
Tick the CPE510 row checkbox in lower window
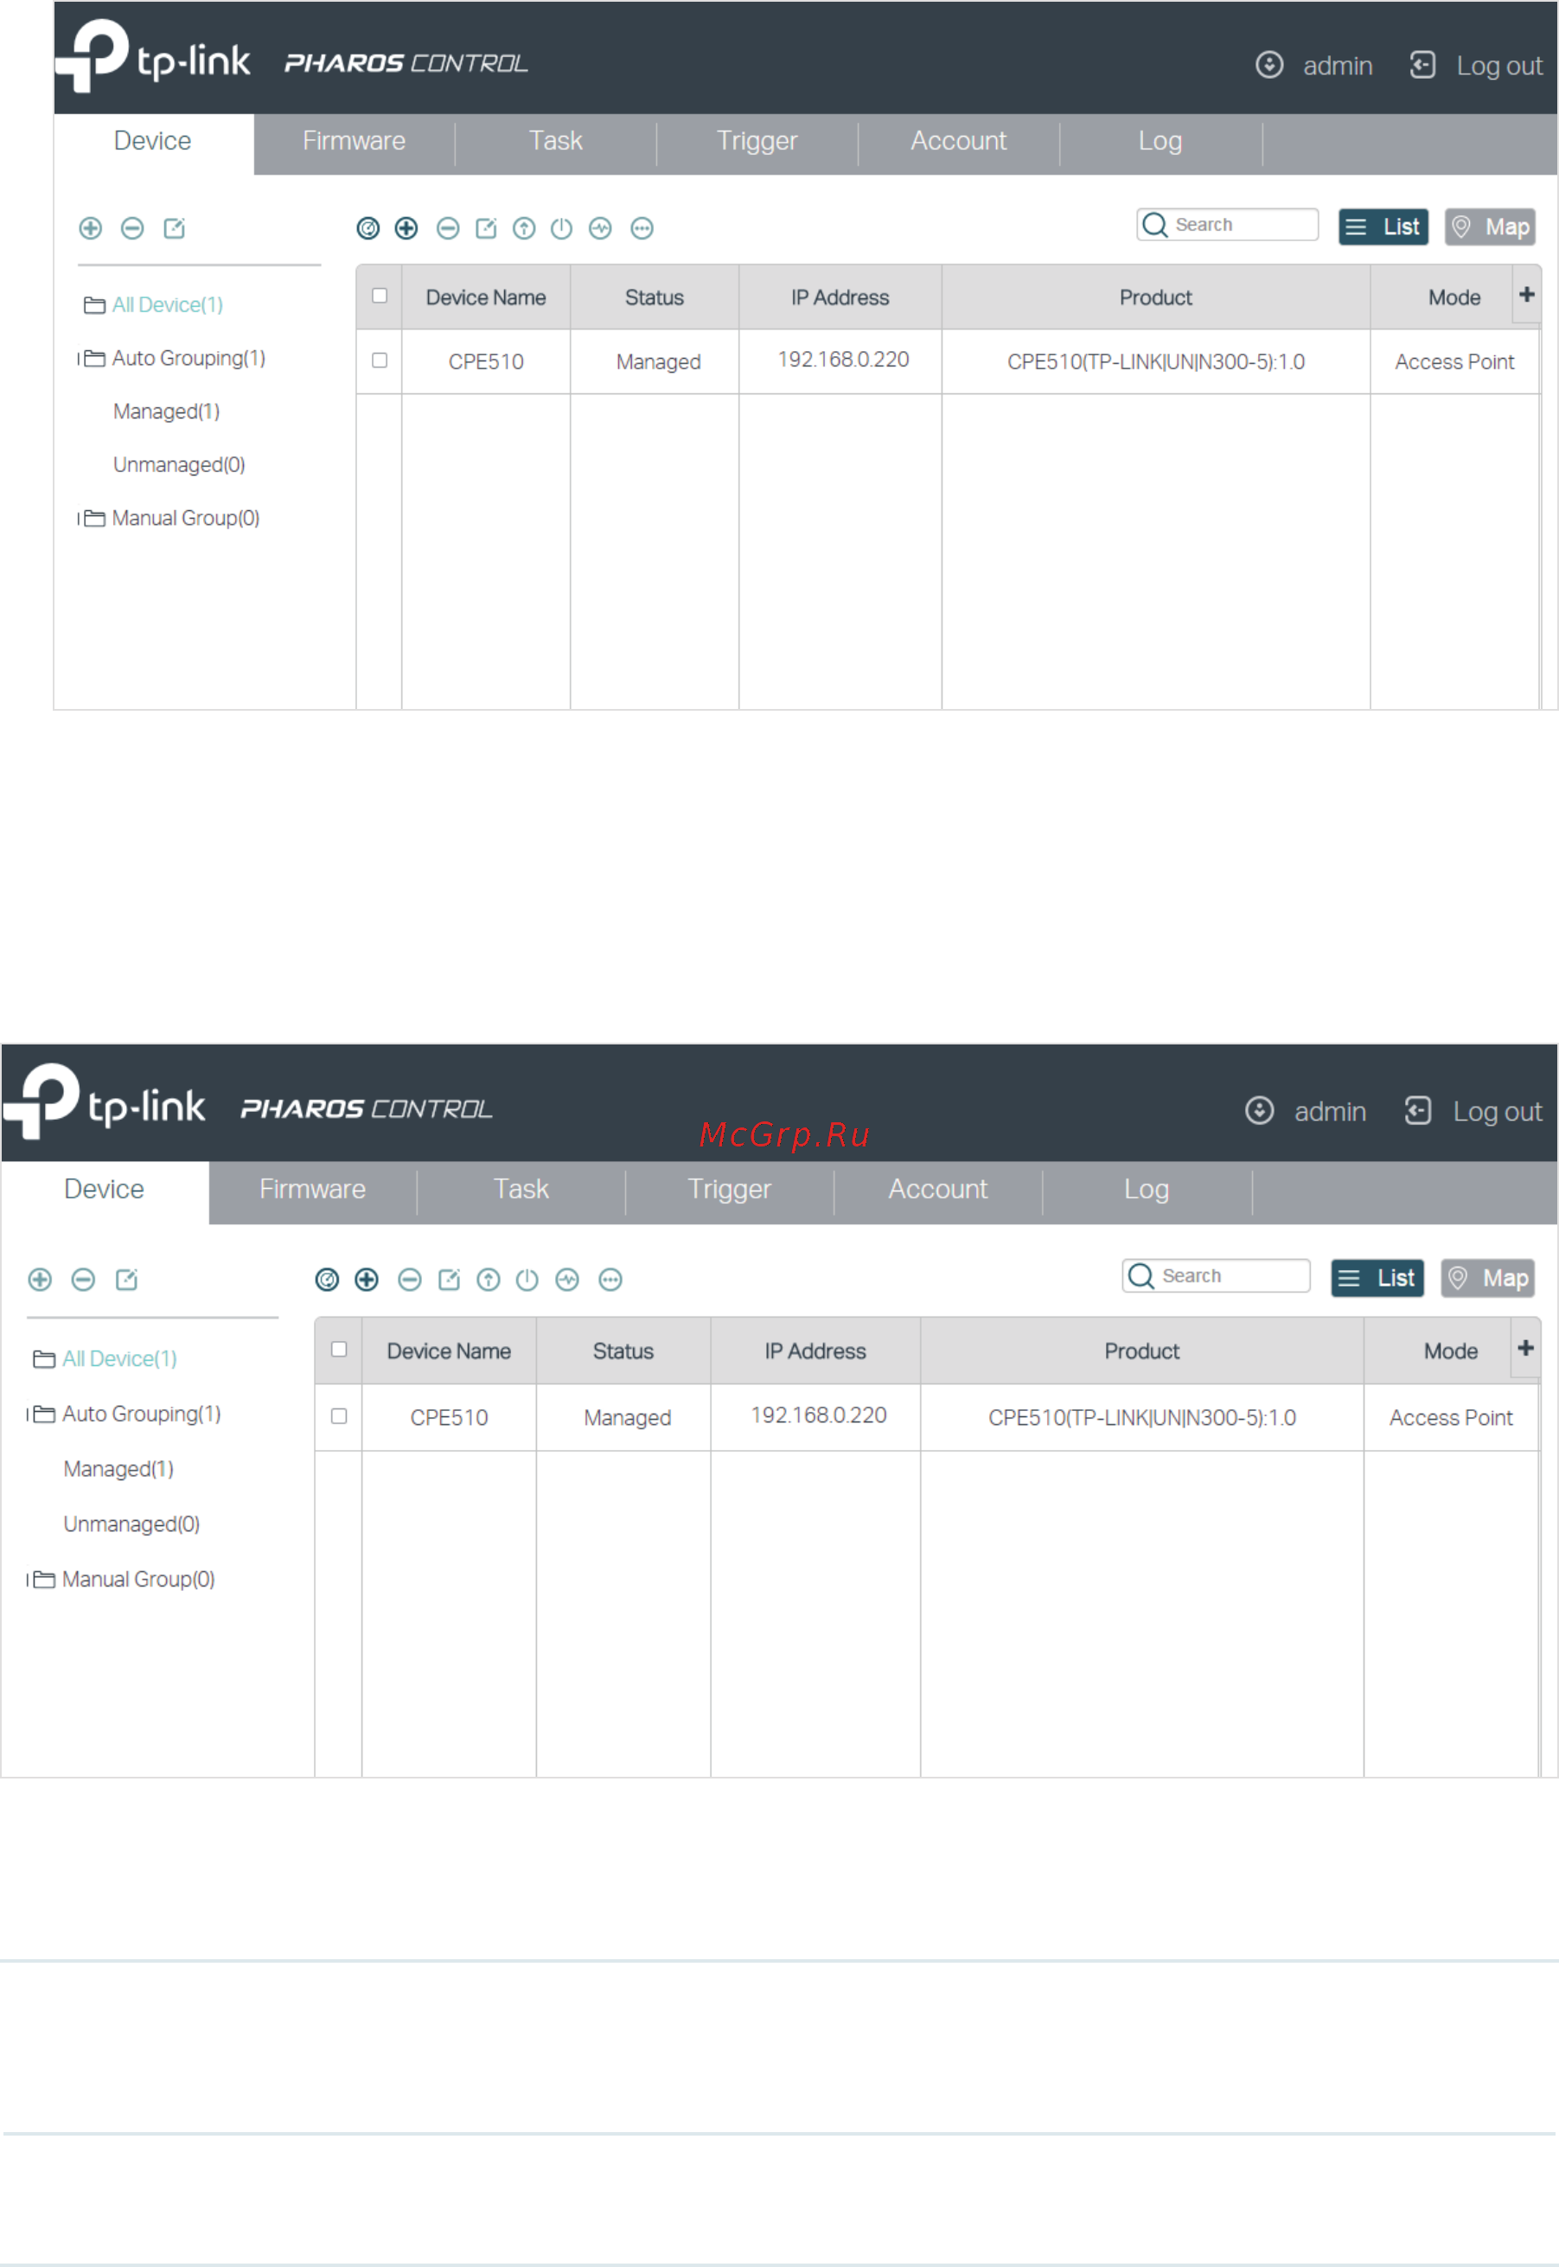click(x=339, y=1415)
